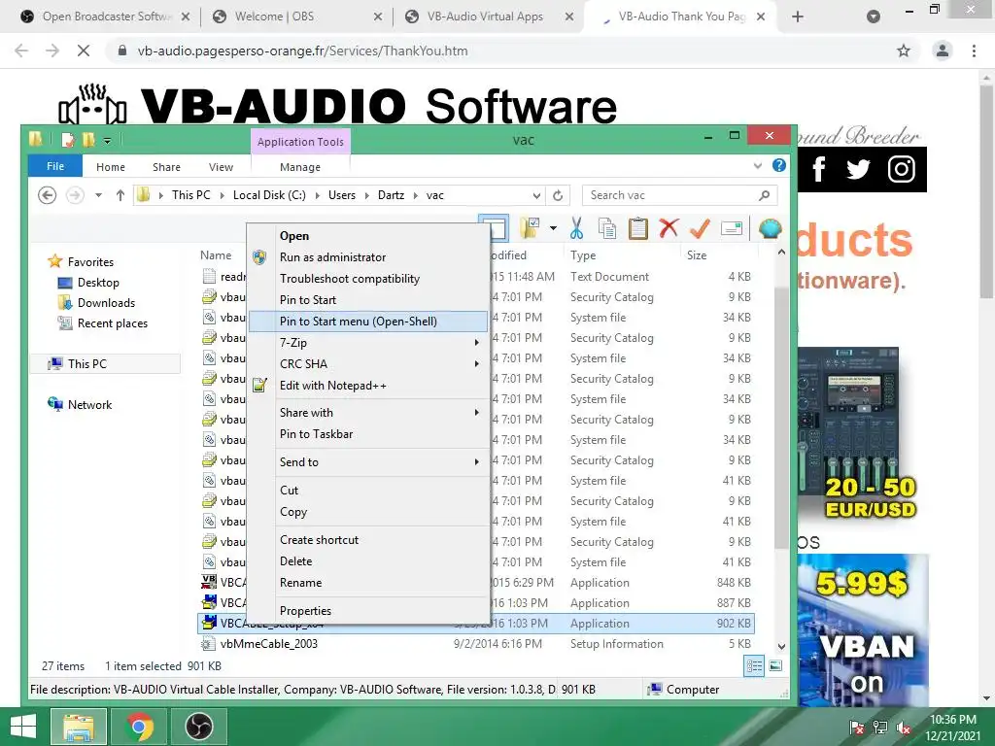Click Chrome bookmark star icon
The width and height of the screenshot is (995, 746).
click(904, 51)
